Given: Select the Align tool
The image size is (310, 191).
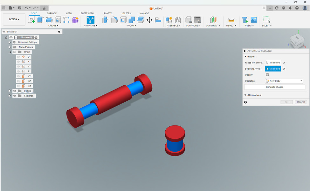Looking at the screenshot, I should pos(158,20).
